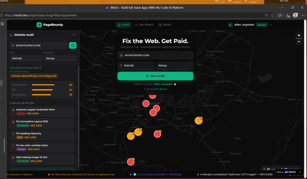Switch to the Dev Board tab

tap(144, 25)
